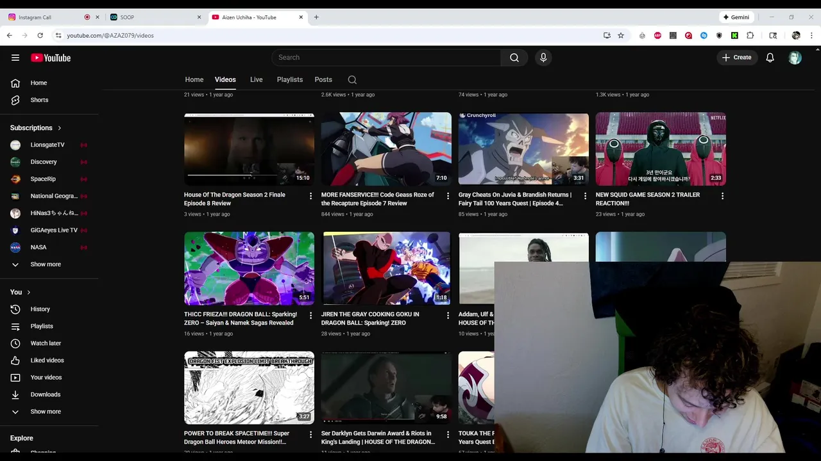Open options for JIREN THE GRAY video
The height and width of the screenshot is (461, 821).
448,316
